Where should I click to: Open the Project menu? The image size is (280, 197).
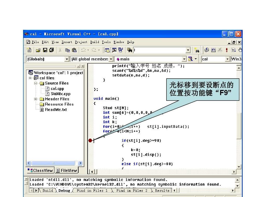coord(81,42)
